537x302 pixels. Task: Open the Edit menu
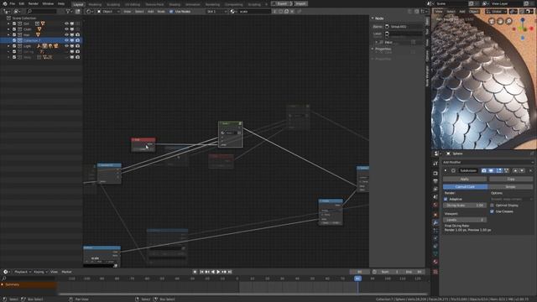[x=22, y=3]
